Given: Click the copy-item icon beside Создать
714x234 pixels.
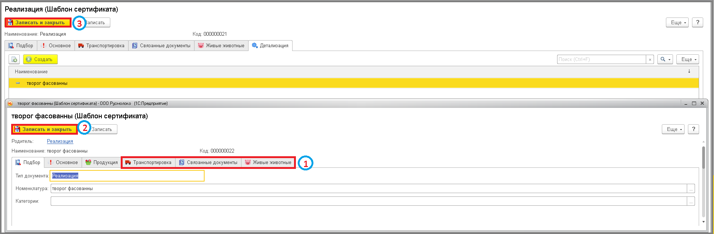Looking at the screenshot, I should point(14,60).
